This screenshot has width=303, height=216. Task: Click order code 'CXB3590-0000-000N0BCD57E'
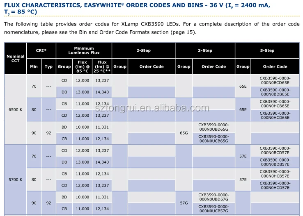(275, 150)
